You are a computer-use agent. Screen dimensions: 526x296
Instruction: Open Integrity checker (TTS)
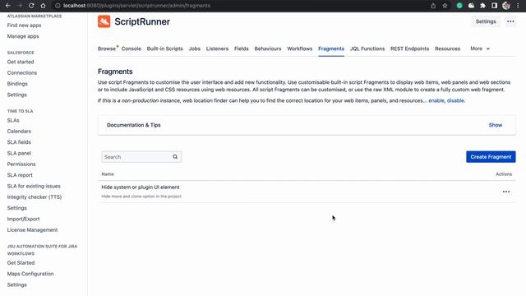pyautogui.click(x=35, y=197)
